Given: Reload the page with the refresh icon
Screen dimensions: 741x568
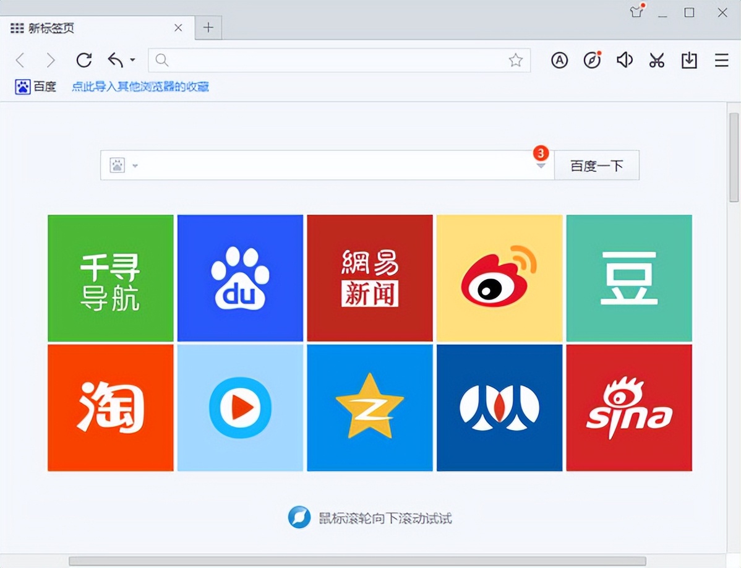Looking at the screenshot, I should [84, 60].
